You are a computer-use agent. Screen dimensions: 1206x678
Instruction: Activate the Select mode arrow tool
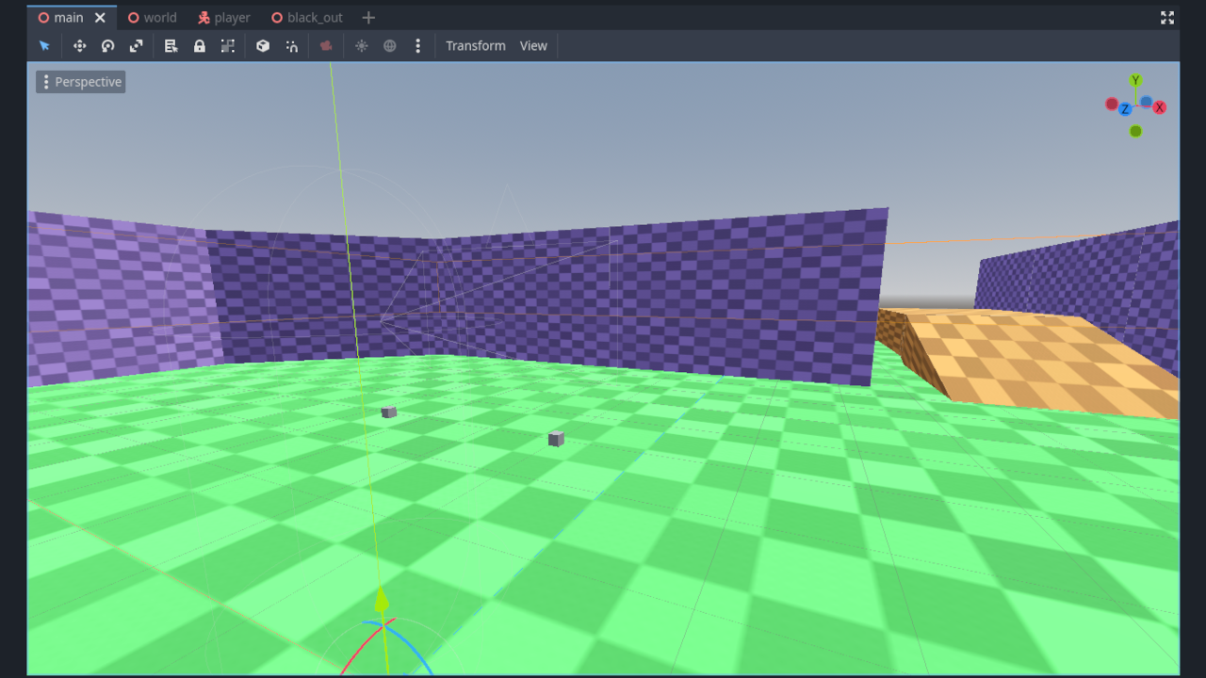tap(44, 45)
